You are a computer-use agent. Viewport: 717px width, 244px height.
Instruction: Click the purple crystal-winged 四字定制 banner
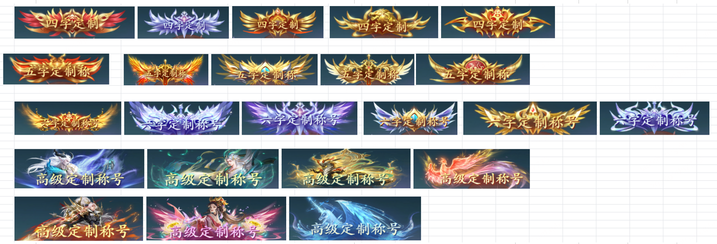pyautogui.click(x=183, y=22)
